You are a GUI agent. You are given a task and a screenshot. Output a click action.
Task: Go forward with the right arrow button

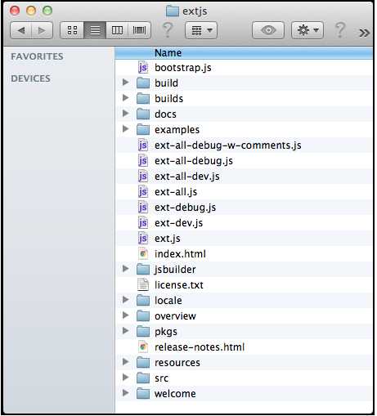coord(42,30)
